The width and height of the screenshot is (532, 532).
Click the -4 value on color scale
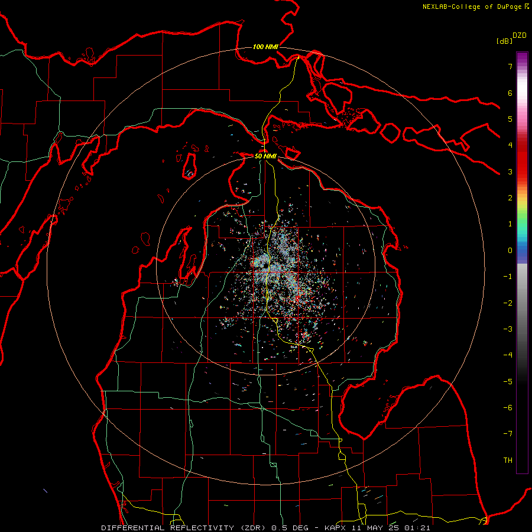point(508,355)
